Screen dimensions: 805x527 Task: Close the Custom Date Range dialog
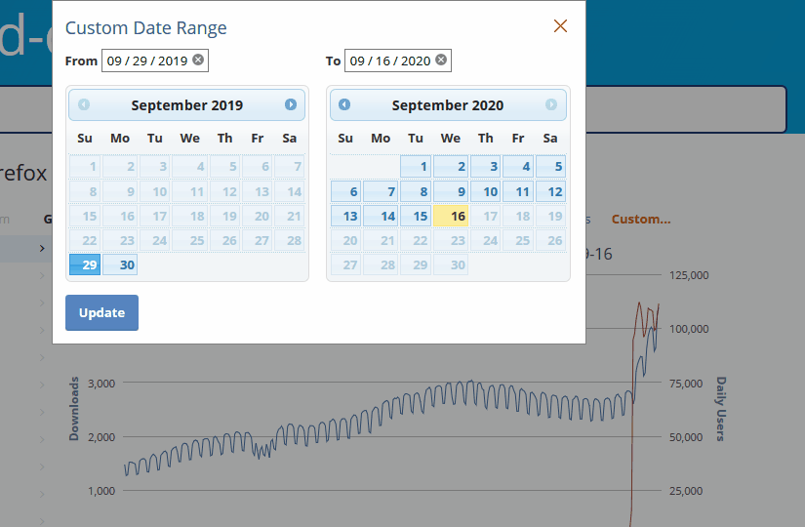point(560,25)
